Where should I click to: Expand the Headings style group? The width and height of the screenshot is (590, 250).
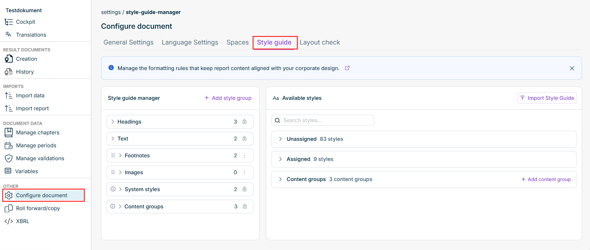click(x=113, y=122)
